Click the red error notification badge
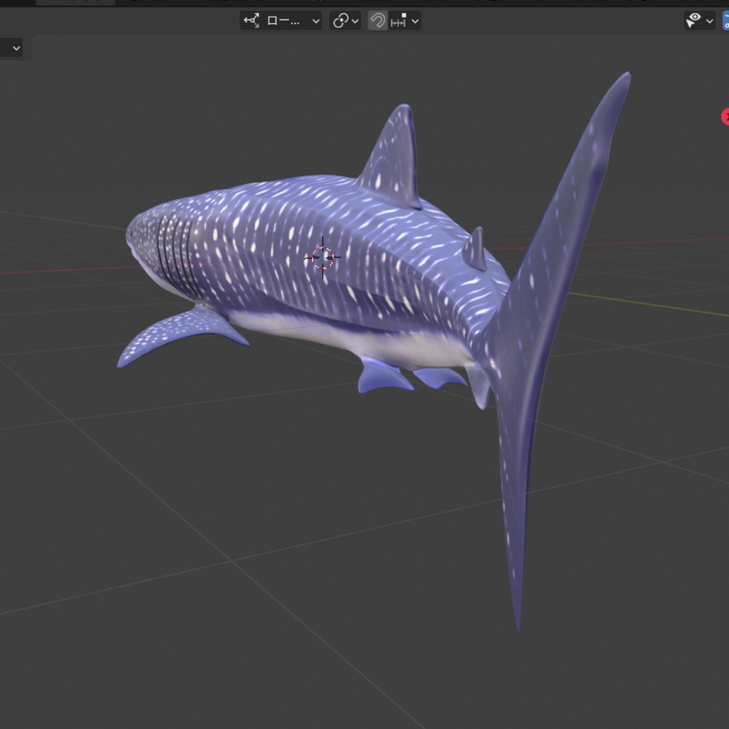The height and width of the screenshot is (729, 729). click(x=725, y=117)
